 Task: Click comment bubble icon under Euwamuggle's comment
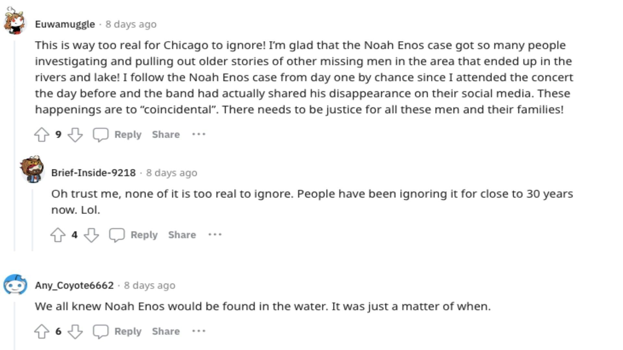coord(100,134)
